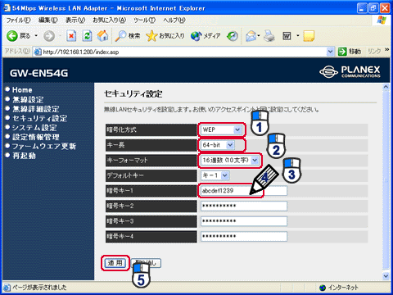The height and width of the screenshot is (295, 393).
Task: Click the 暗号キー1 input field
Action: (x=244, y=191)
